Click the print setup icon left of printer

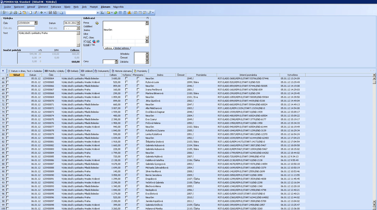[11, 13]
